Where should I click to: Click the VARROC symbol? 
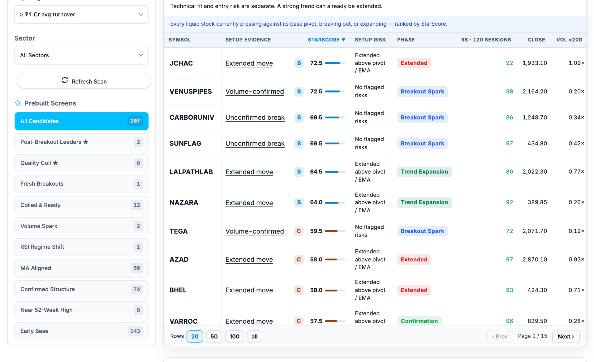[183, 321]
